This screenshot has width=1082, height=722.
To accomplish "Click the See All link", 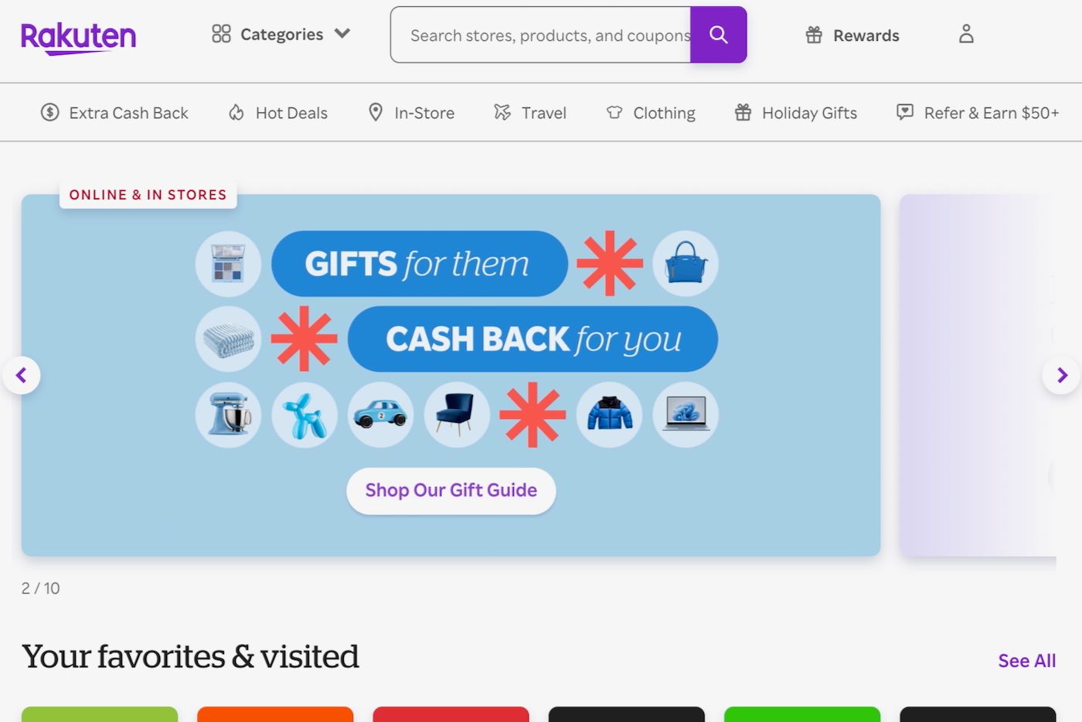I will pos(1026,661).
